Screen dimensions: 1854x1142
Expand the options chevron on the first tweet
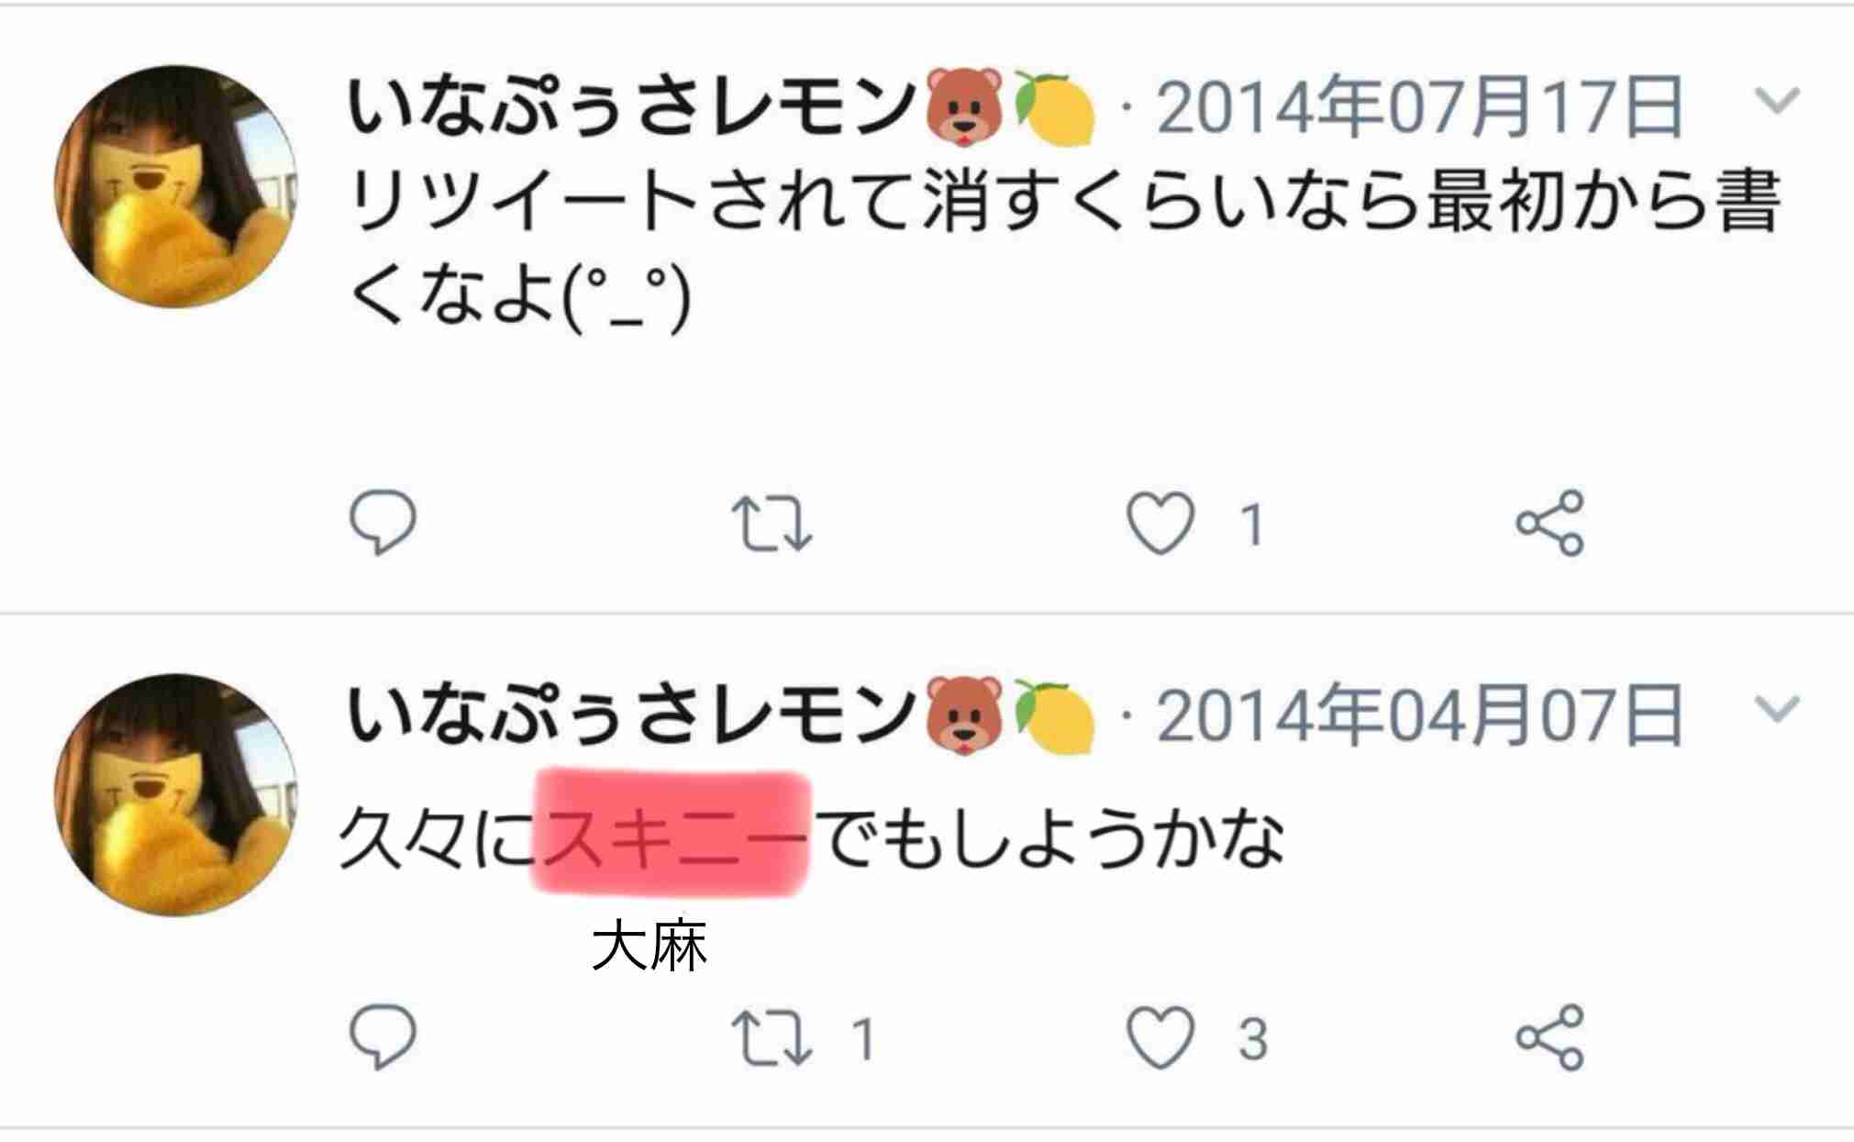[x=1777, y=101]
